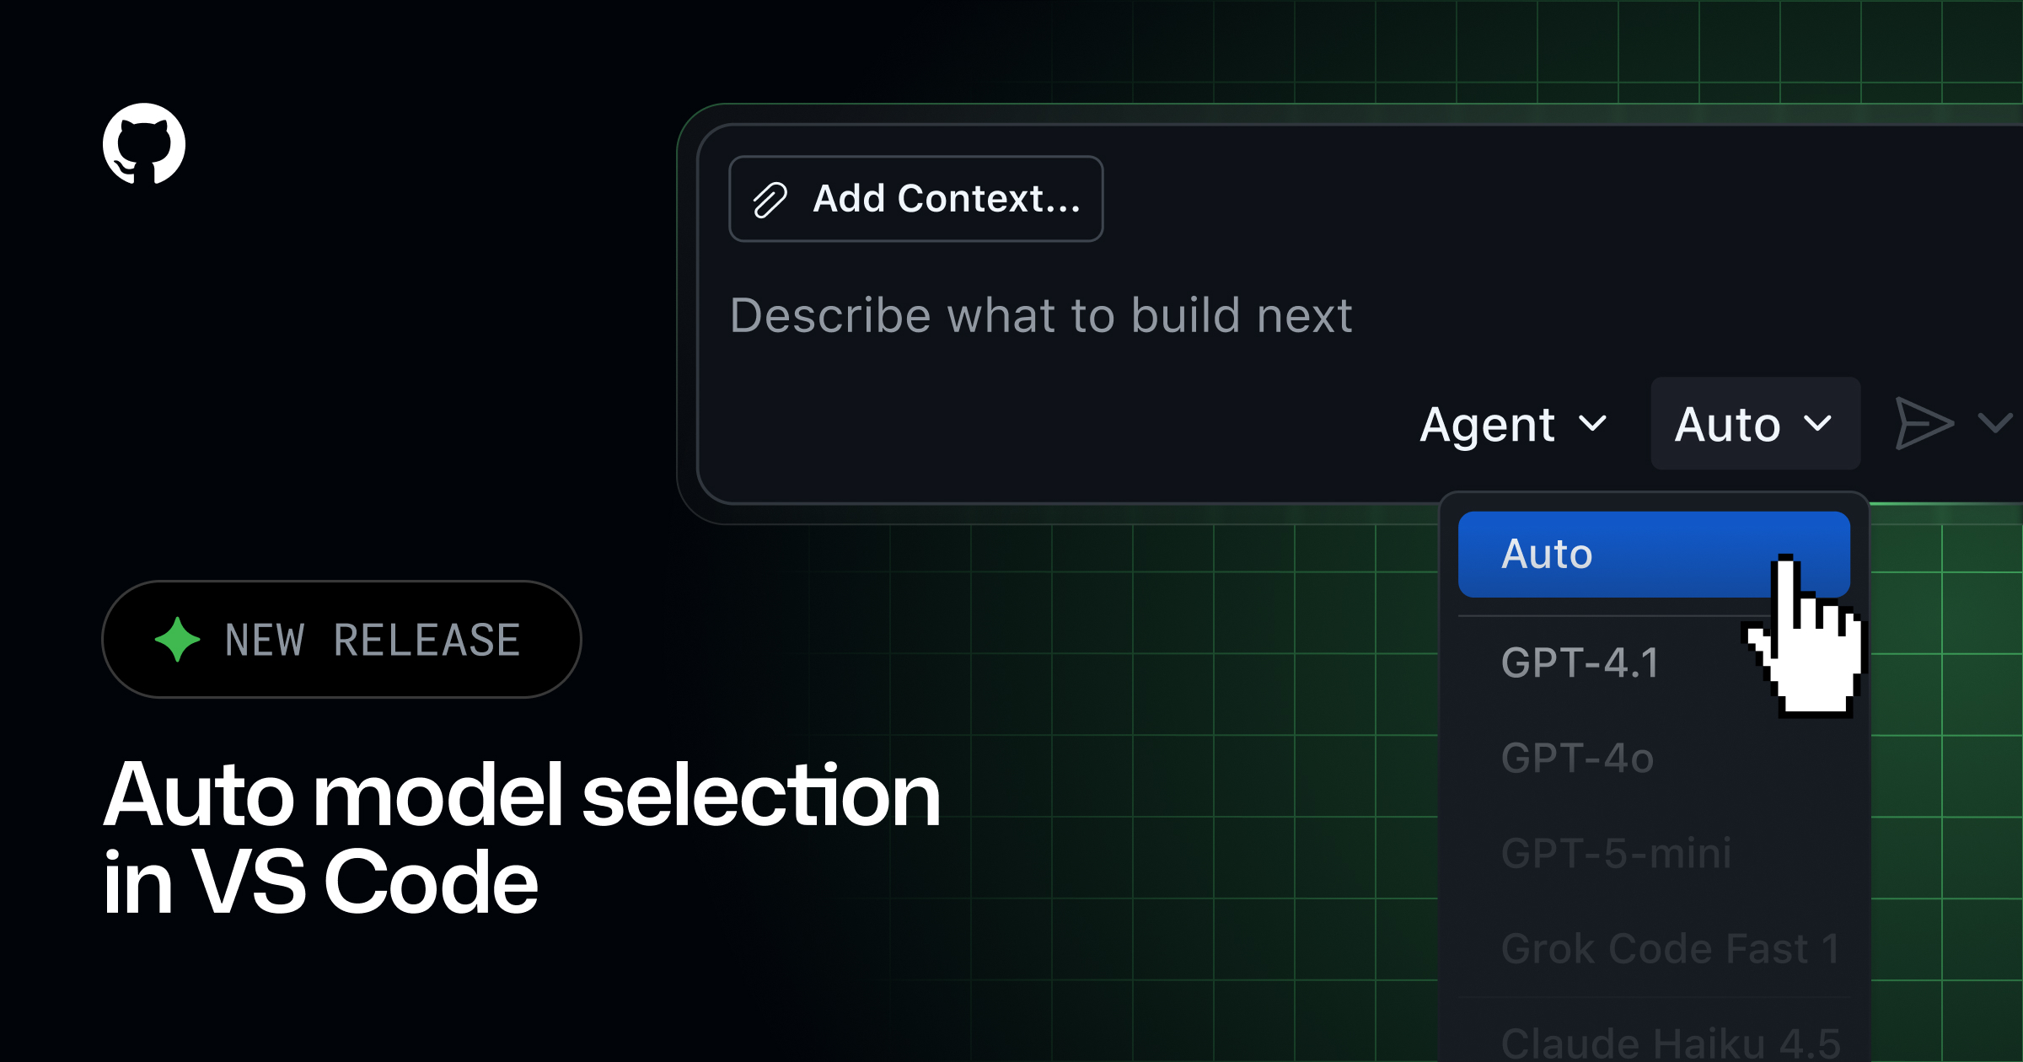Expand the chevron arrow beside Agent
The width and height of the screenshot is (2023, 1062).
[x=1592, y=422]
